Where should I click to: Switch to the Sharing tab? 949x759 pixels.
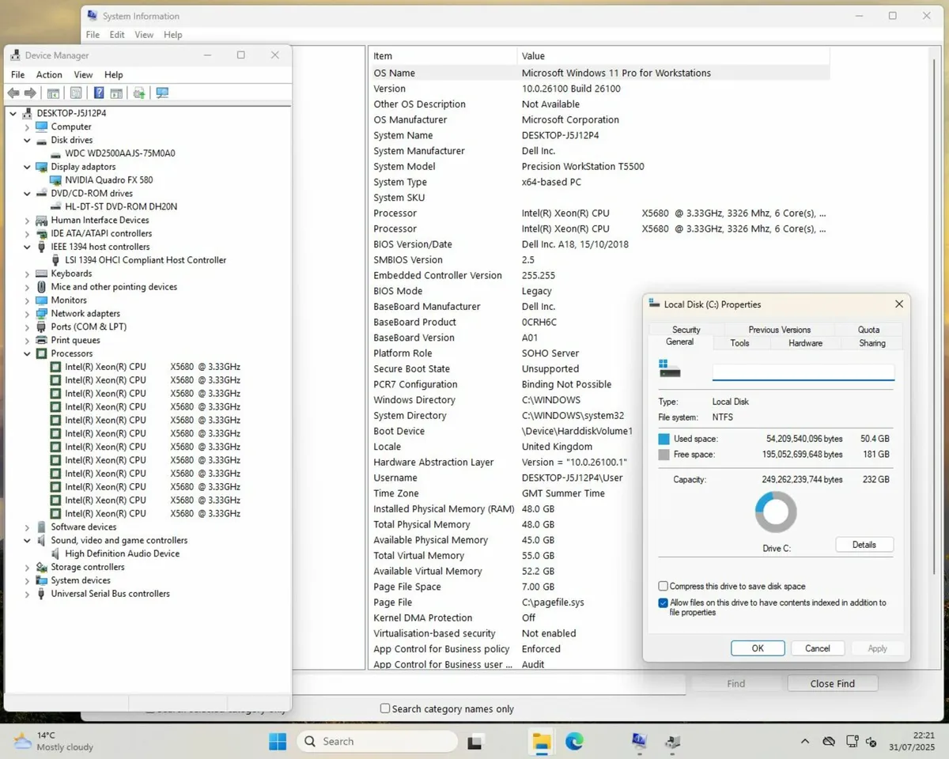872,343
